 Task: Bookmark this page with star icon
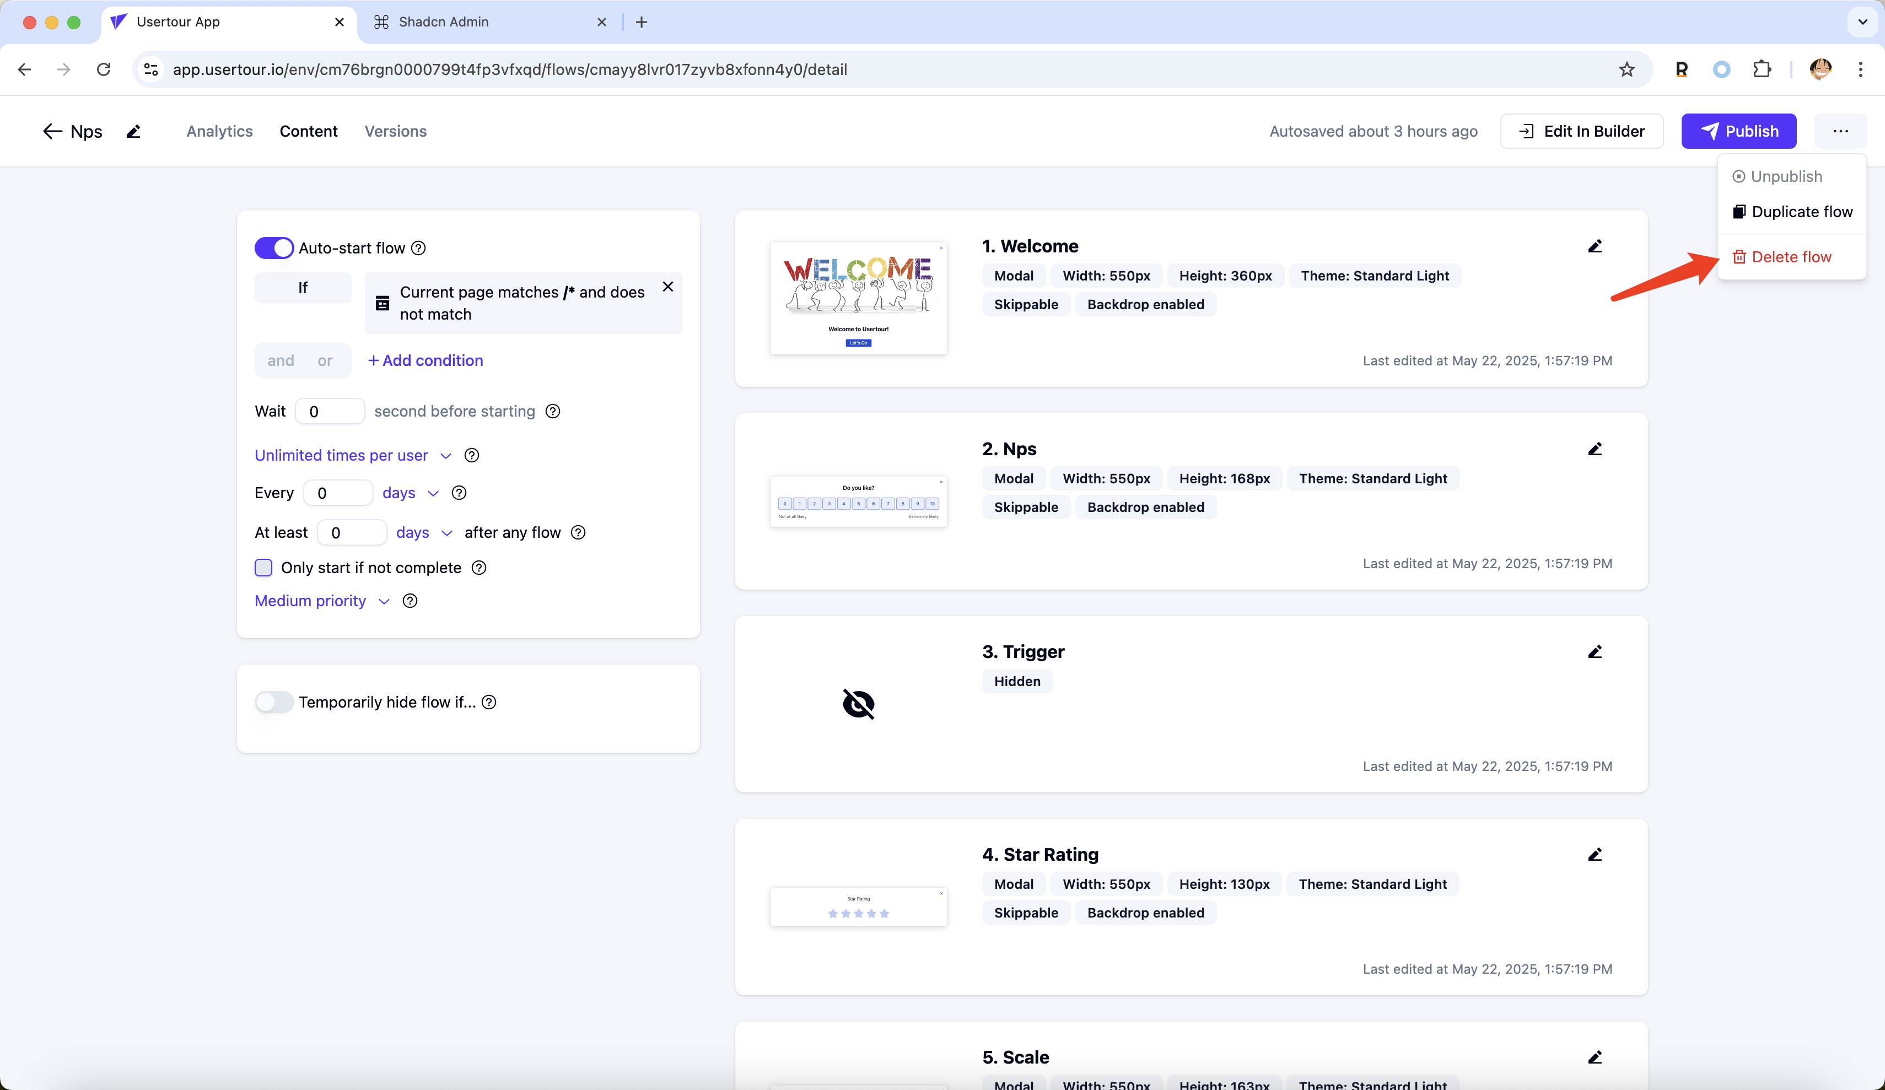(x=1627, y=69)
